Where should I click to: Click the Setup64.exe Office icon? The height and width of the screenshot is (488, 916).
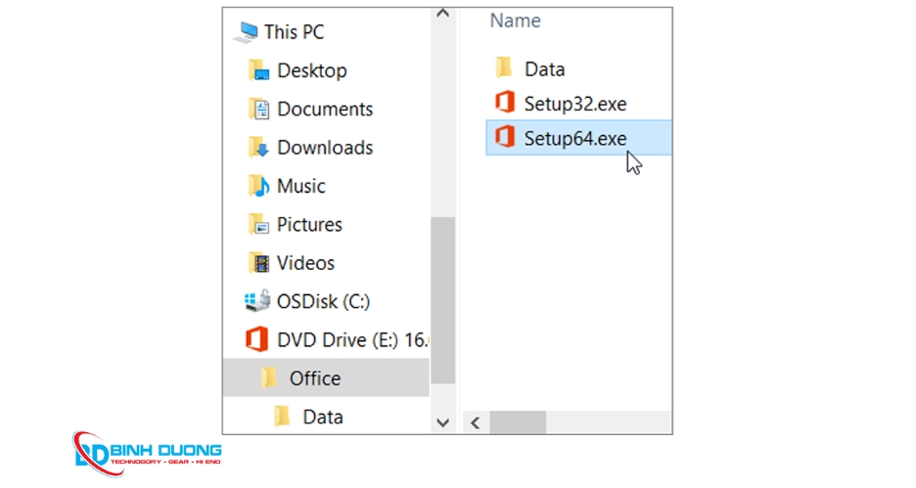click(505, 137)
